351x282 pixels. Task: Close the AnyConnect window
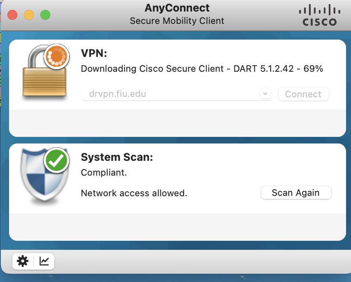tap(12, 15)
